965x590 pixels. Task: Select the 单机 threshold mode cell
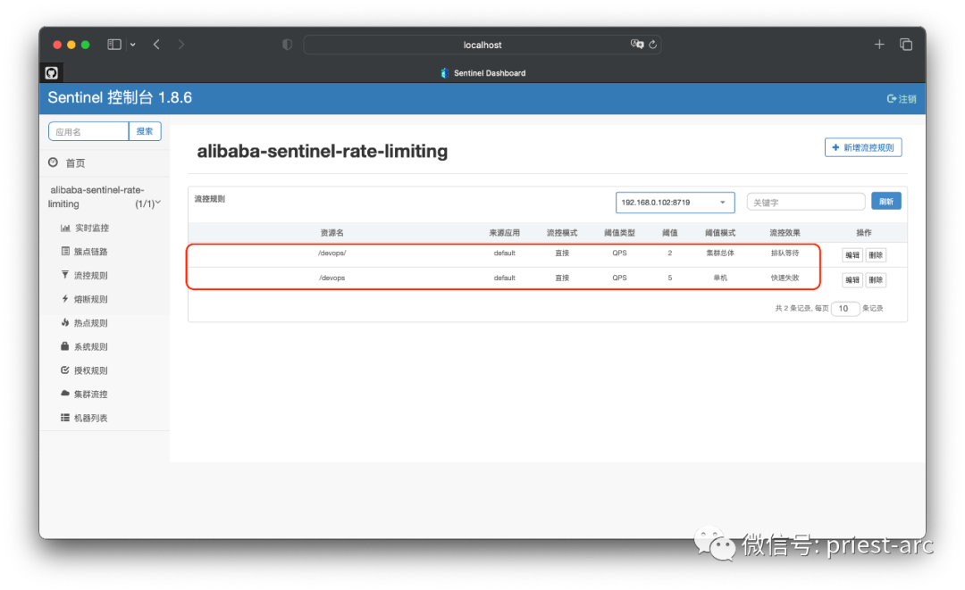720,278
